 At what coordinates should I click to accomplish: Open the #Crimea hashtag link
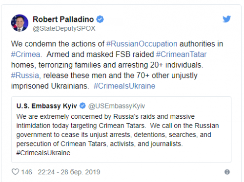click(26, 55)
